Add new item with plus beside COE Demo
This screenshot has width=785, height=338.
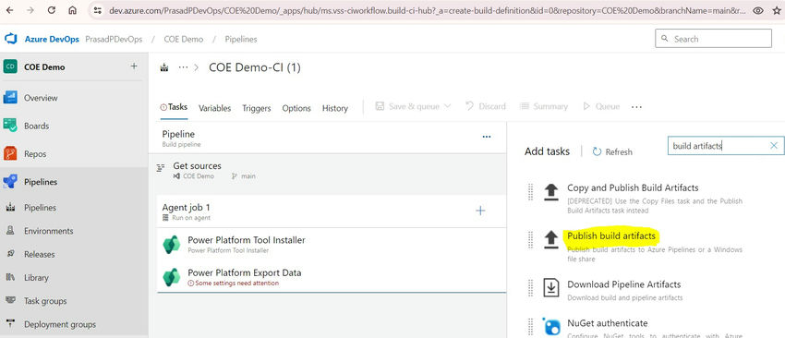point(134,66)
